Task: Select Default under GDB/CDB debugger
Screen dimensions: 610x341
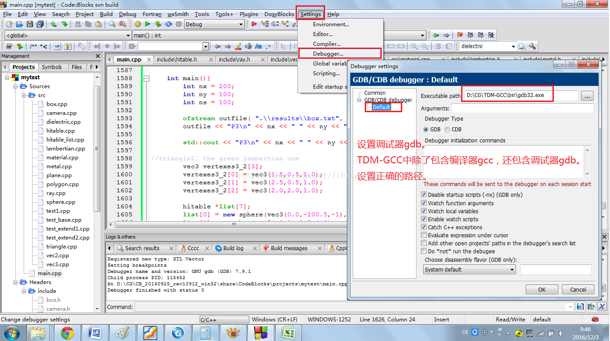Action: point(381,107)
